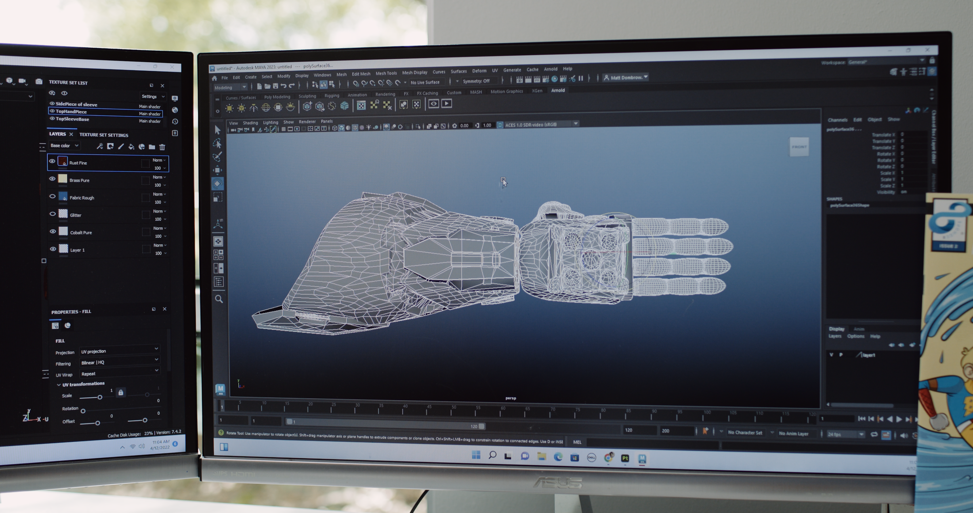The height and width of the screenshot is (513, 973).
Task: Click the Arnold RenderView eye icon on shelf
Action: tap(434, 104)
